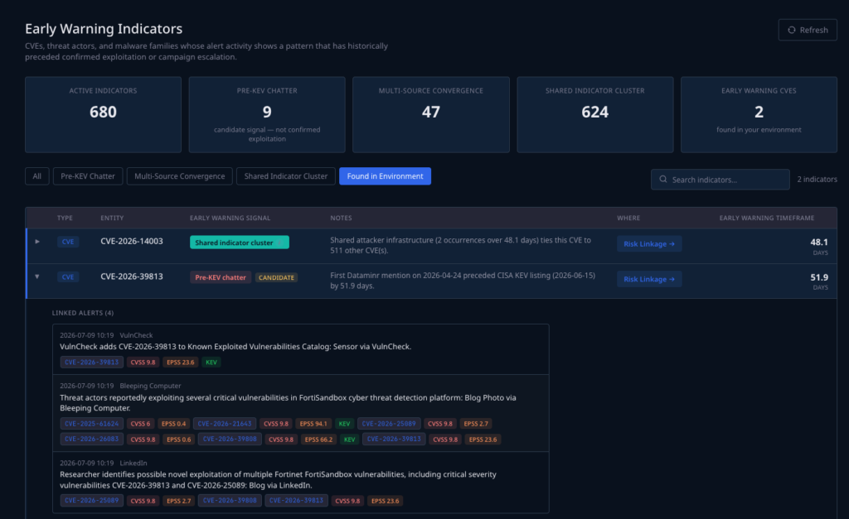This screenshot has height=519, width=849.
Task: Click the CANDIDATE badge
Action: (x=276, y=277)
